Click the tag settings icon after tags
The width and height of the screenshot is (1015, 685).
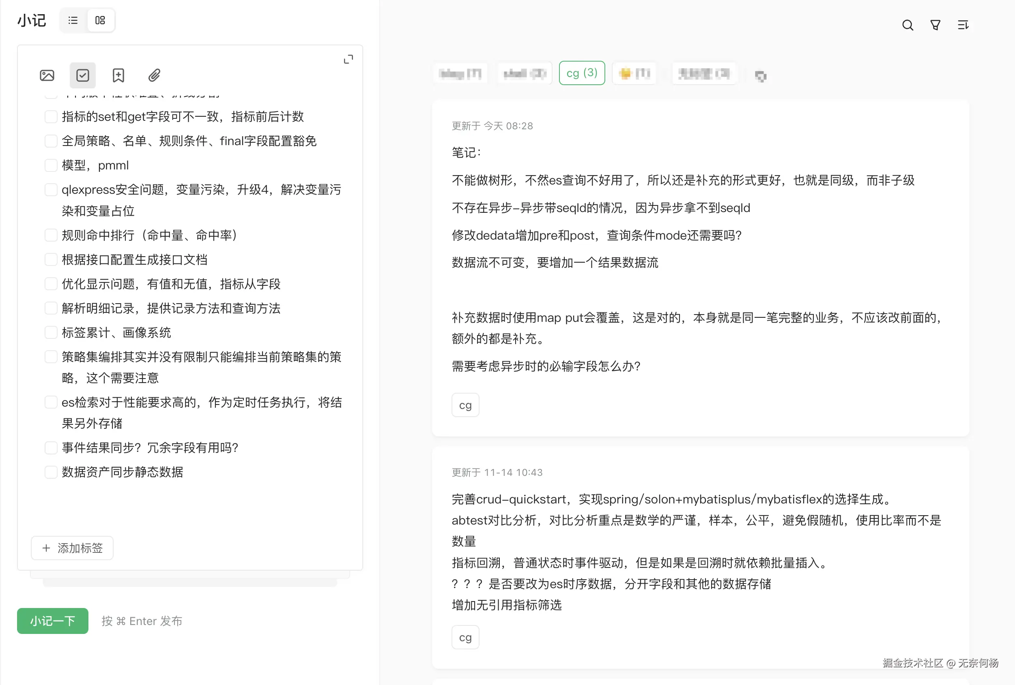pyautogui.click(x=760, y=76)
